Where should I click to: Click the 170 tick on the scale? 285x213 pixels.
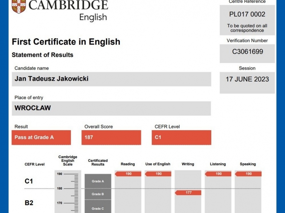[68, 203]
